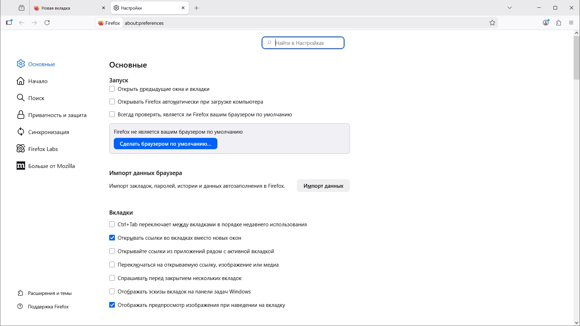Open the extensions puzzle icon
This screenshot has height=326, width=580.
559,23
